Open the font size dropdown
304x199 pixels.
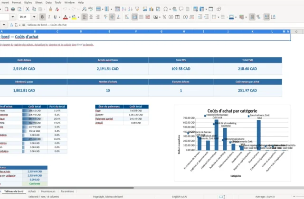(34, 17)
